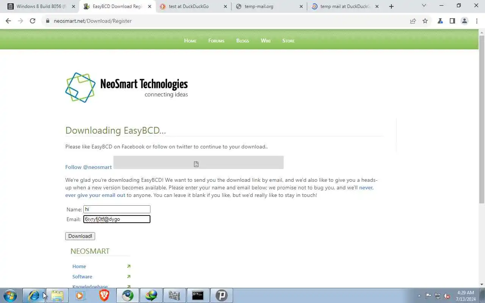
Task: Close the Windows 8 Build 8056 tab
Action: [x=74, y=6]
